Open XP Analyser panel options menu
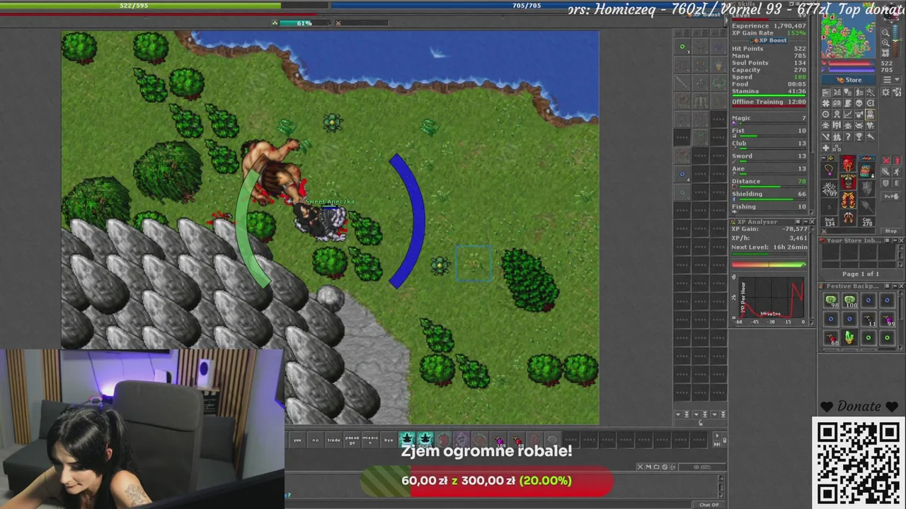The width and height of the screenshot is (906, 509). click(x=798, y=221)
